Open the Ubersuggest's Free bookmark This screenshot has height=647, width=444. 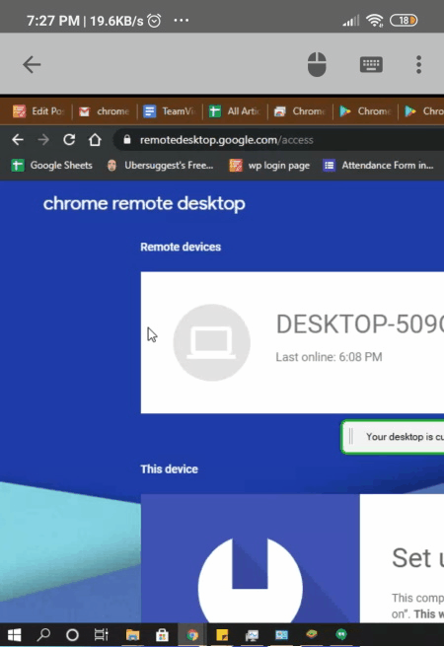coord(160,166)
